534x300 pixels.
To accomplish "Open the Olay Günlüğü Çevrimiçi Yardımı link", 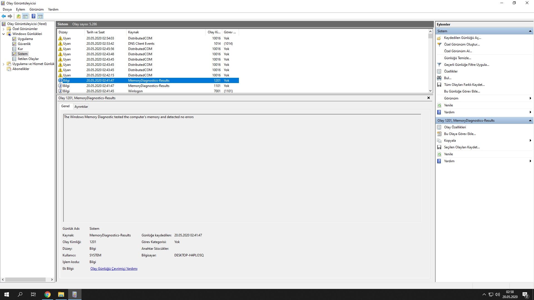I will point(114,269).
